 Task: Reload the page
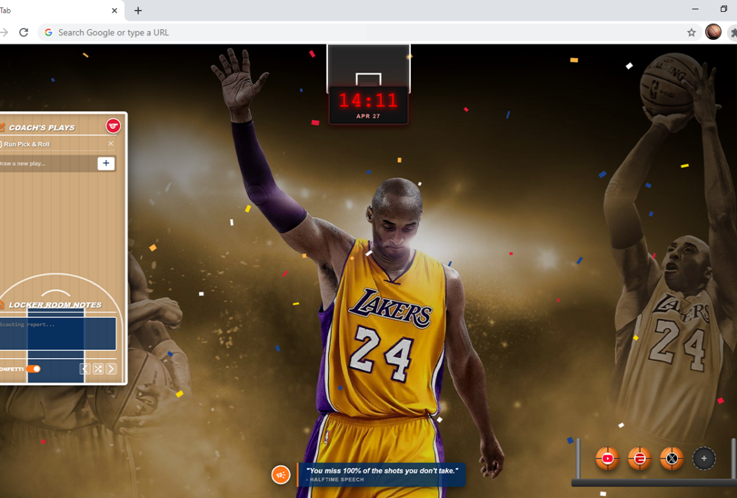click(x=24, y=33)
